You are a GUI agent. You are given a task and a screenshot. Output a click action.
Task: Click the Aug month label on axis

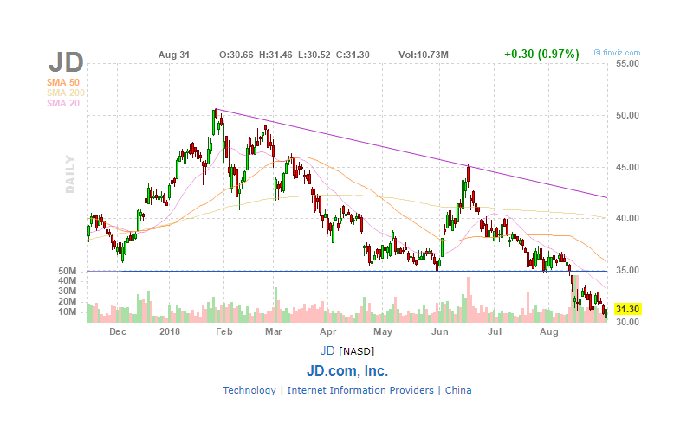(549, 331)
